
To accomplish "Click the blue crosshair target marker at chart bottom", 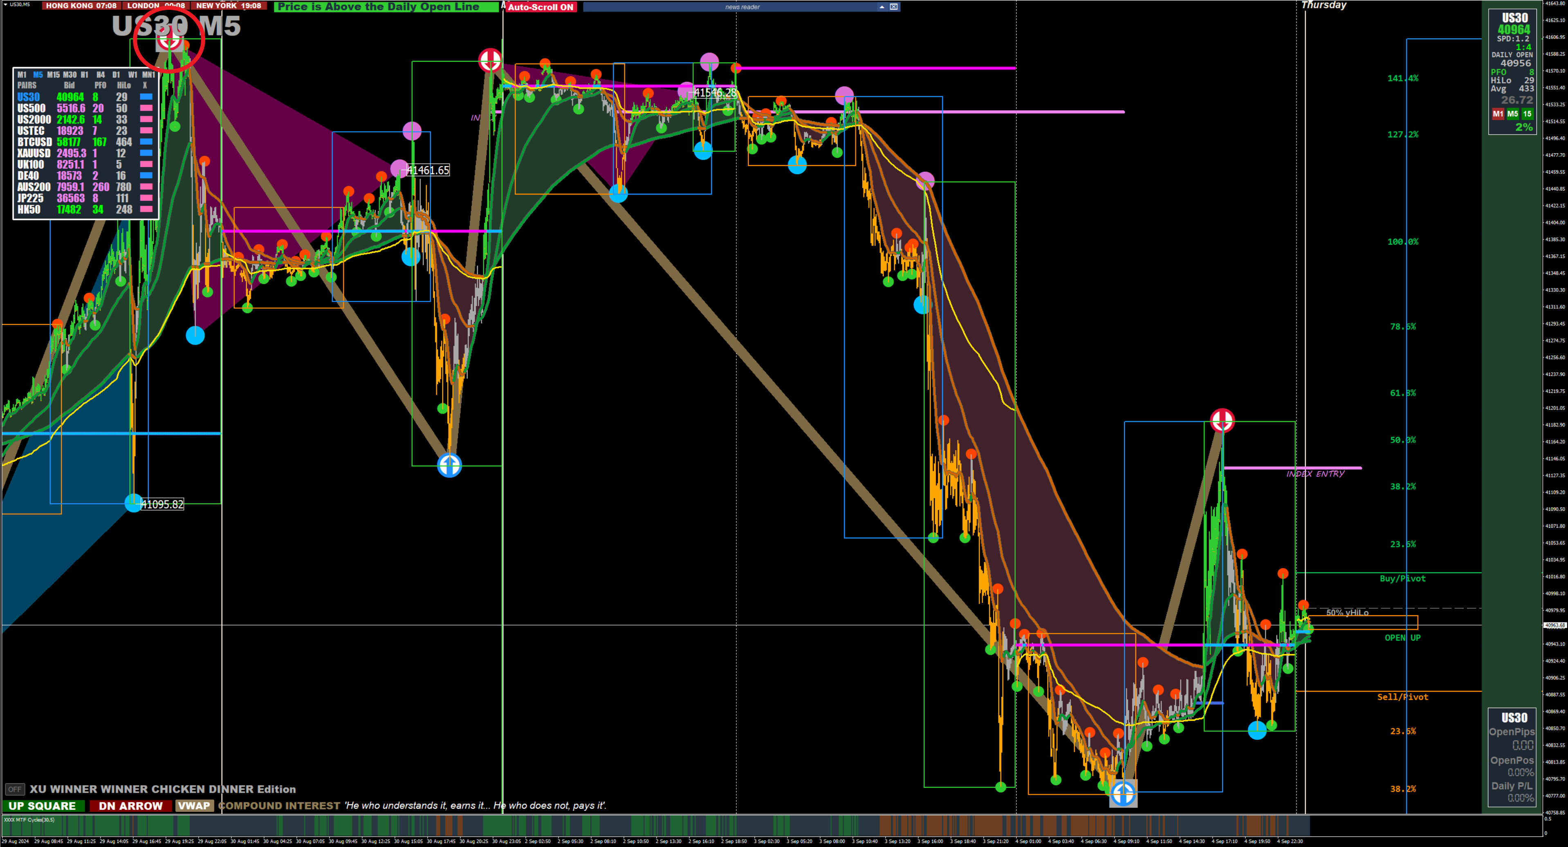I will point(1123,793).
